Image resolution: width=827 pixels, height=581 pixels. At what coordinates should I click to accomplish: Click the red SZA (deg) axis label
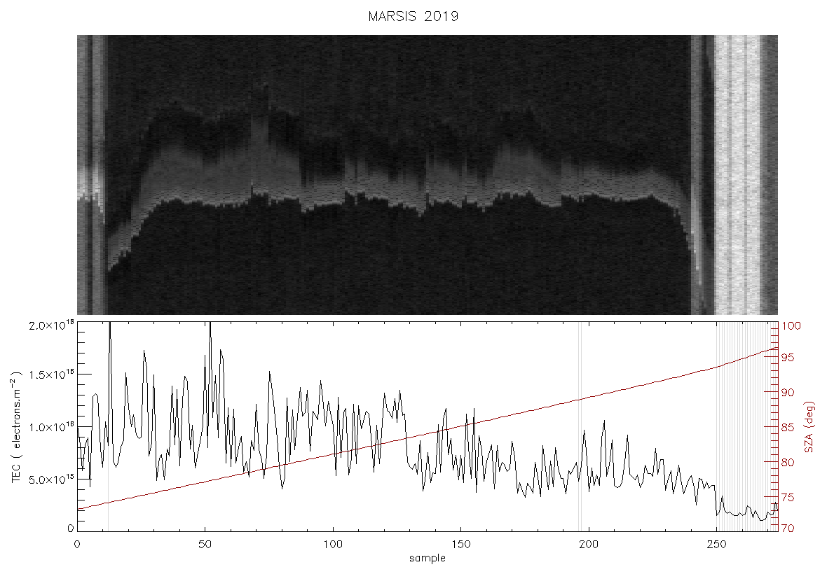[x=809, y=427]
